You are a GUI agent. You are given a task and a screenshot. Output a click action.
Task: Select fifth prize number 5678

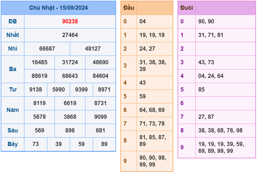pos(40,117)
